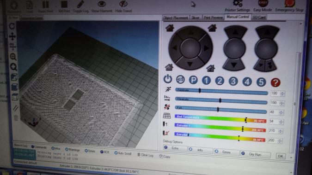The image size is (312, 175).
Task: Click the zoom-to-fit magnifier icon
Action: [x=13, y=67]
